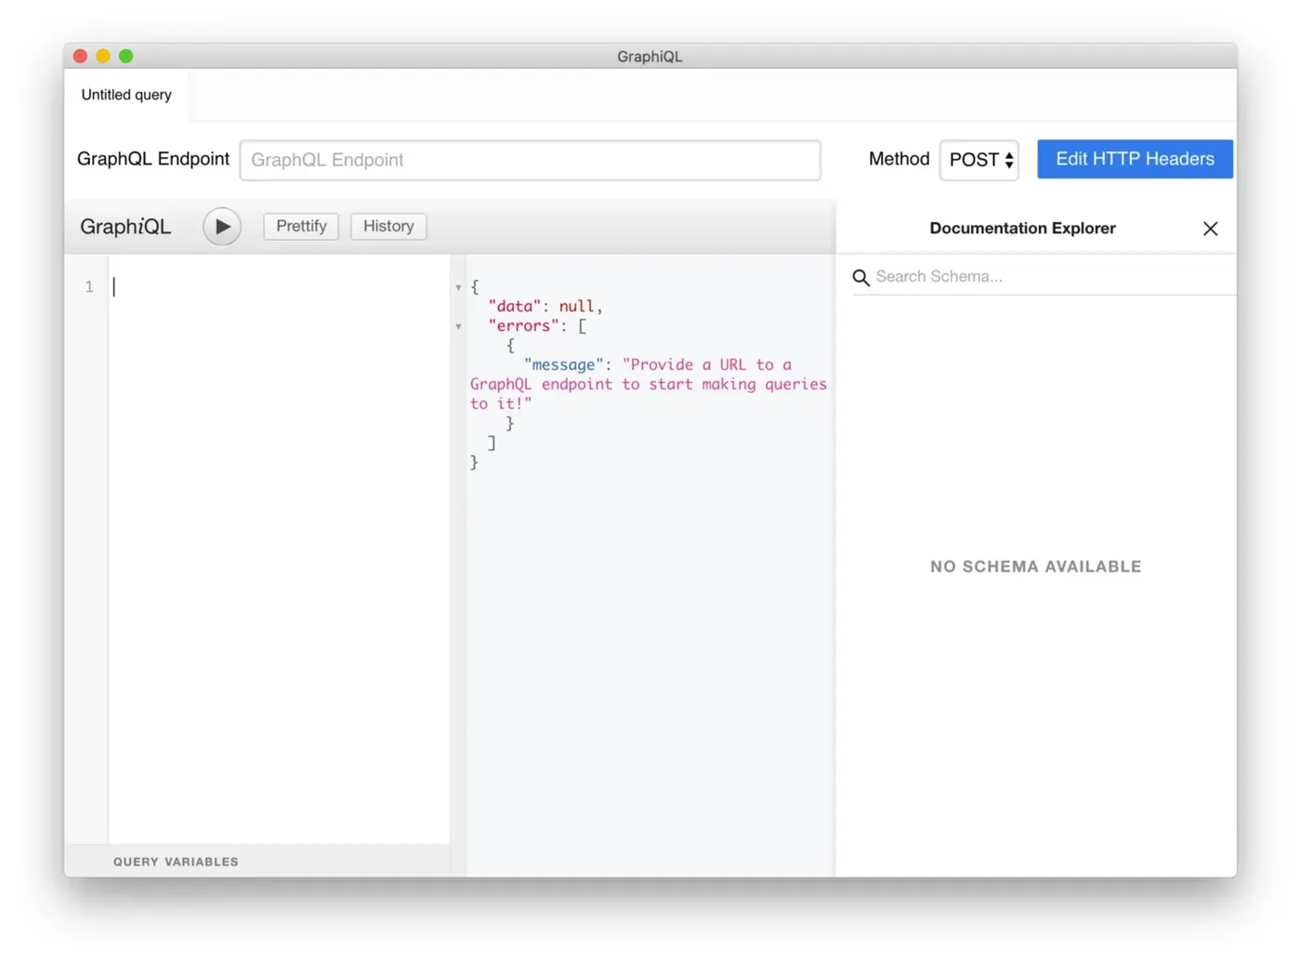Collapse the errors array disclosure triangle
The height and width of the screenshot is (962, 1301).
click(x=458, y=325)
